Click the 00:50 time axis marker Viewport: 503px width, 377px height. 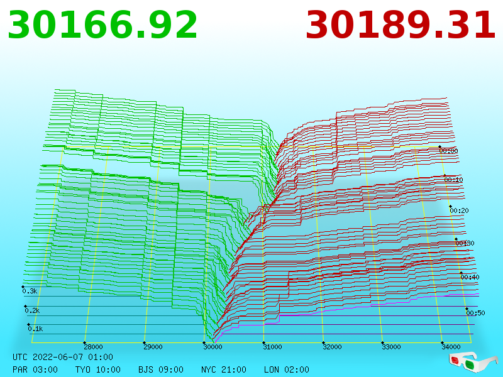click(475, 312)
